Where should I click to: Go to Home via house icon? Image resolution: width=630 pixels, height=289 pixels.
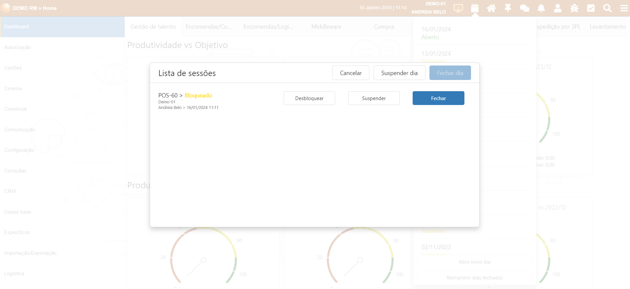click(x=491, y=8)
